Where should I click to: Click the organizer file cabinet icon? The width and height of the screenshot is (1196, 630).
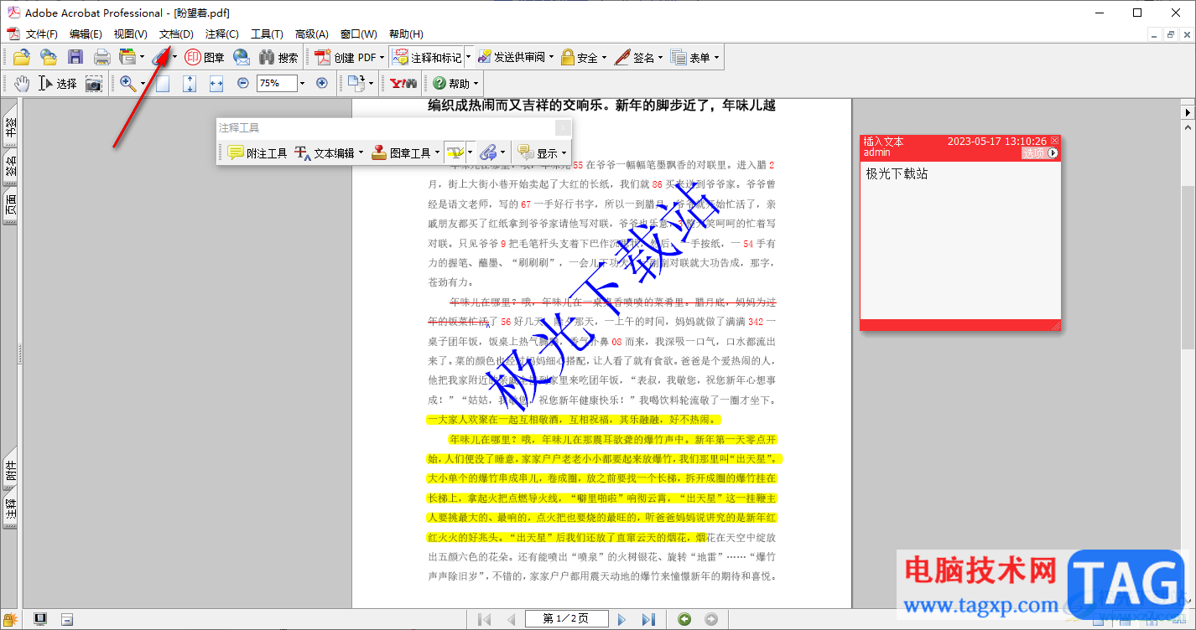tap(127, 58)
